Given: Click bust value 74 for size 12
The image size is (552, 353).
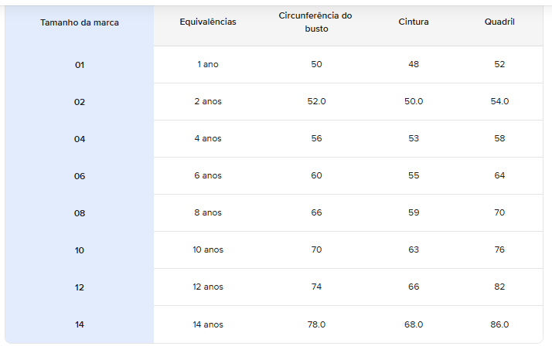Looking at the screenshot, I should click(316, 287).
